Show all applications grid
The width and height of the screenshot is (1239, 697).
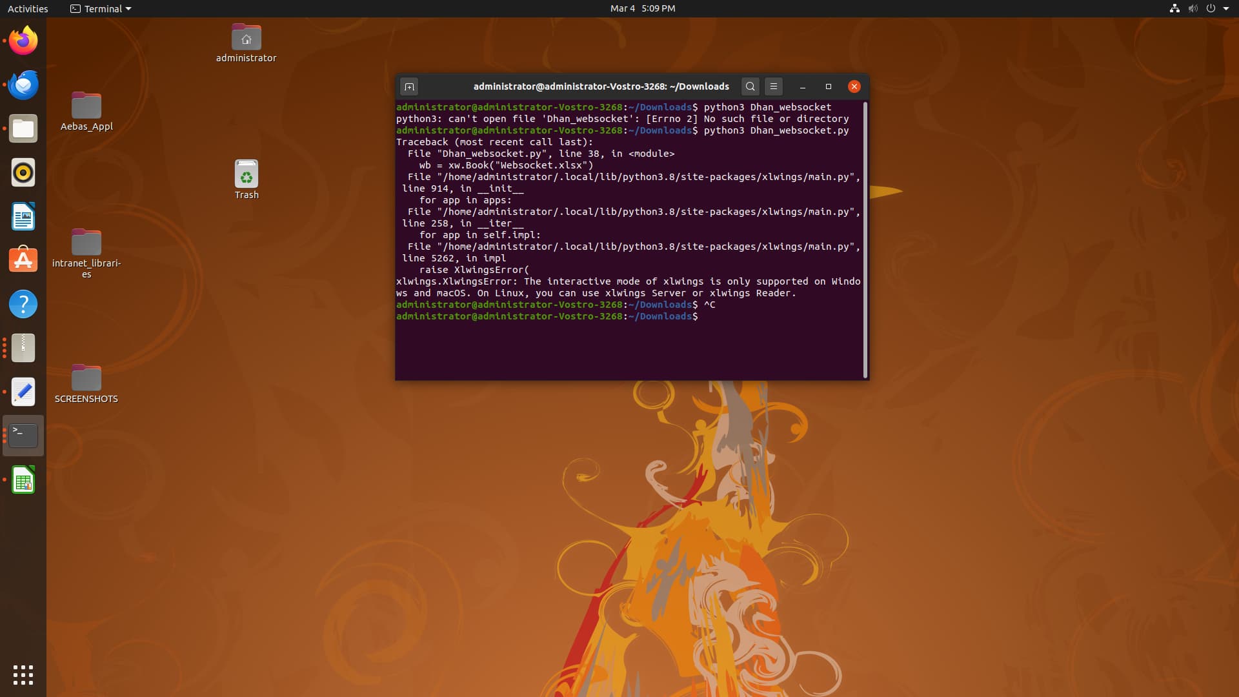click(x=23, y=674)
